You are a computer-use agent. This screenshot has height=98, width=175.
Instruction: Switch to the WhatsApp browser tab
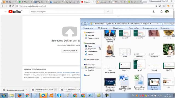25,2
